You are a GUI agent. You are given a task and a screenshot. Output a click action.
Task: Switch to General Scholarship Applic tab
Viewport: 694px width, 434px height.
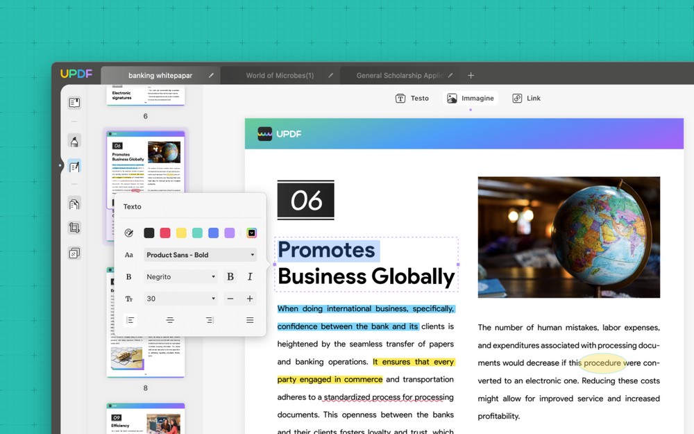pyautogui.click(x=399, y=75)
